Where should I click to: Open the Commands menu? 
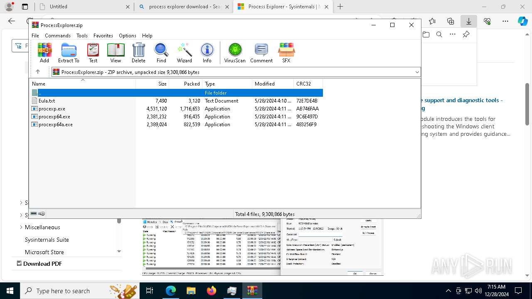[58, 36]
